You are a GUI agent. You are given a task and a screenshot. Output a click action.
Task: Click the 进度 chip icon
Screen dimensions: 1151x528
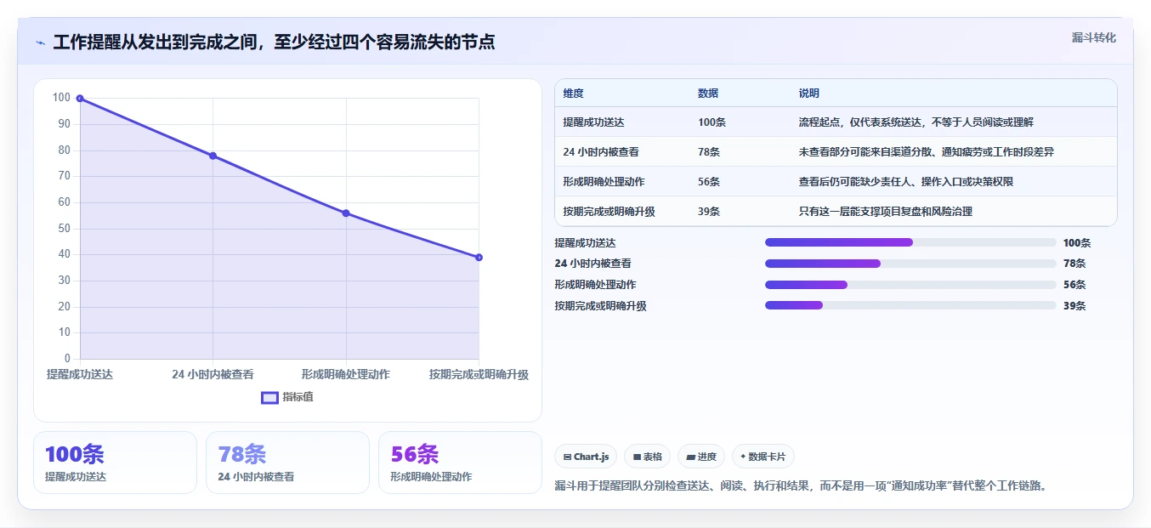[x=690, y=457]
